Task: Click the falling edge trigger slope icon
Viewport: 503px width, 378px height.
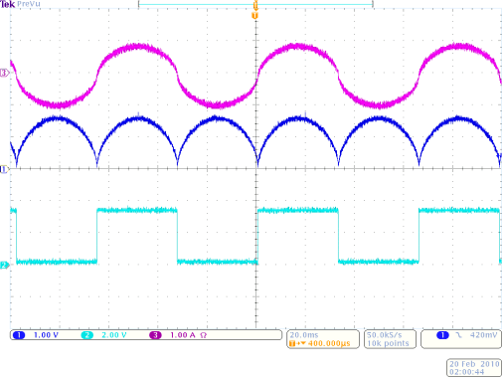Action: (458, 335)
